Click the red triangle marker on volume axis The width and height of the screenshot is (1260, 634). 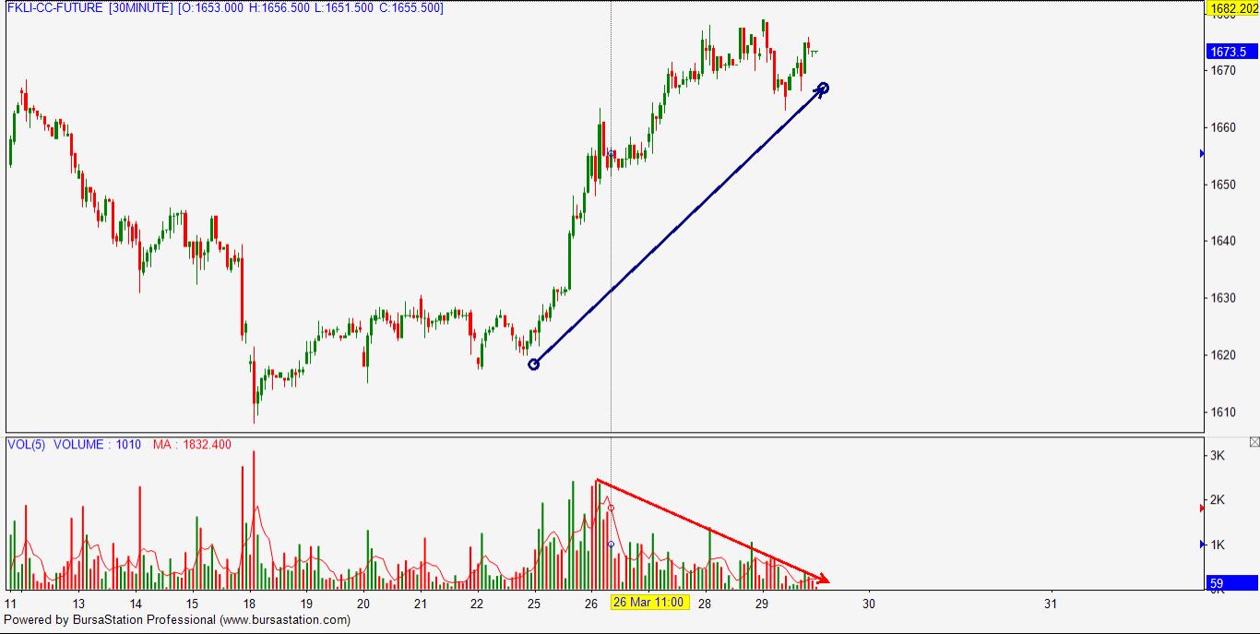(x=1201, y=508)
